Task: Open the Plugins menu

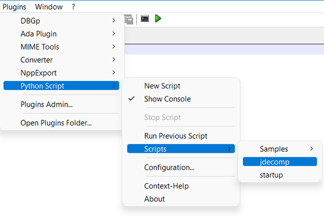Action: coord(15,7)
